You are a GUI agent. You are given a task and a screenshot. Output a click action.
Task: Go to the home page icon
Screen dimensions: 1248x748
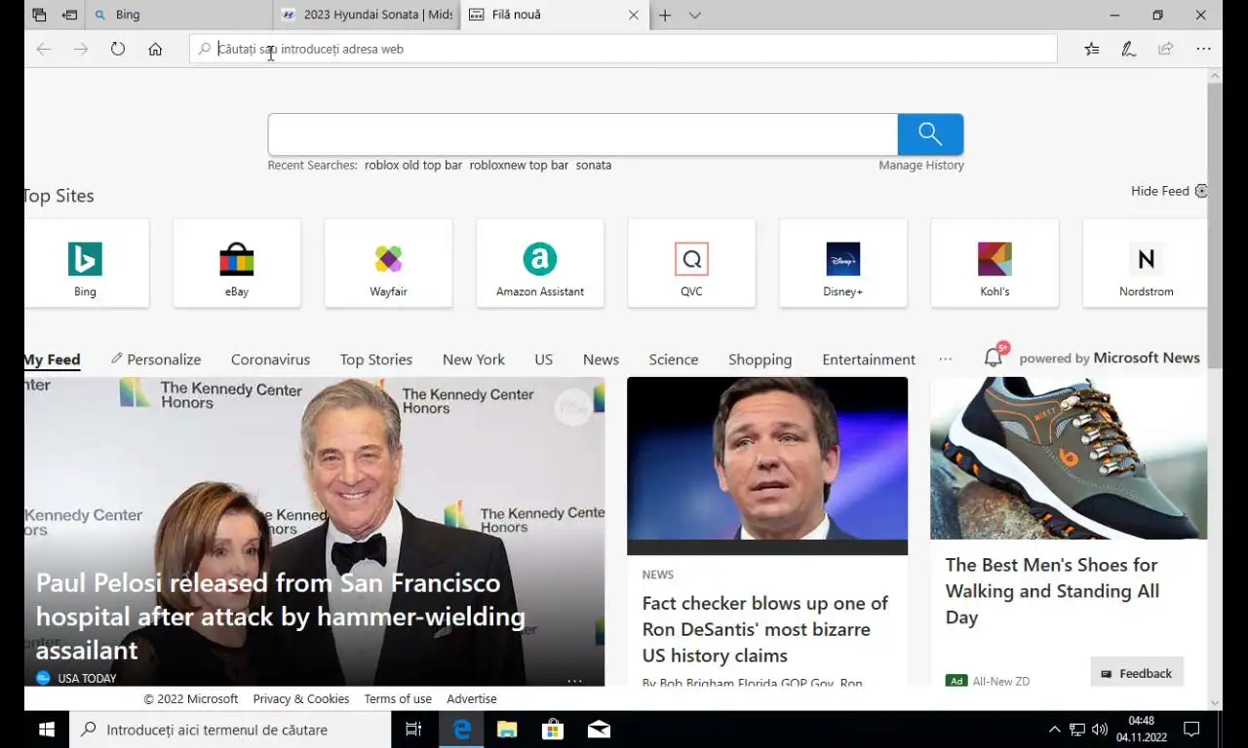pos(155,49)
